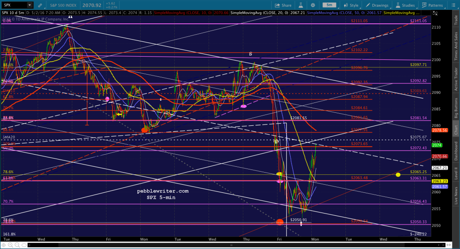Click the red 2070.66 price bubble
The height and width of the screenshot is (249, 460).
(440, 156)
